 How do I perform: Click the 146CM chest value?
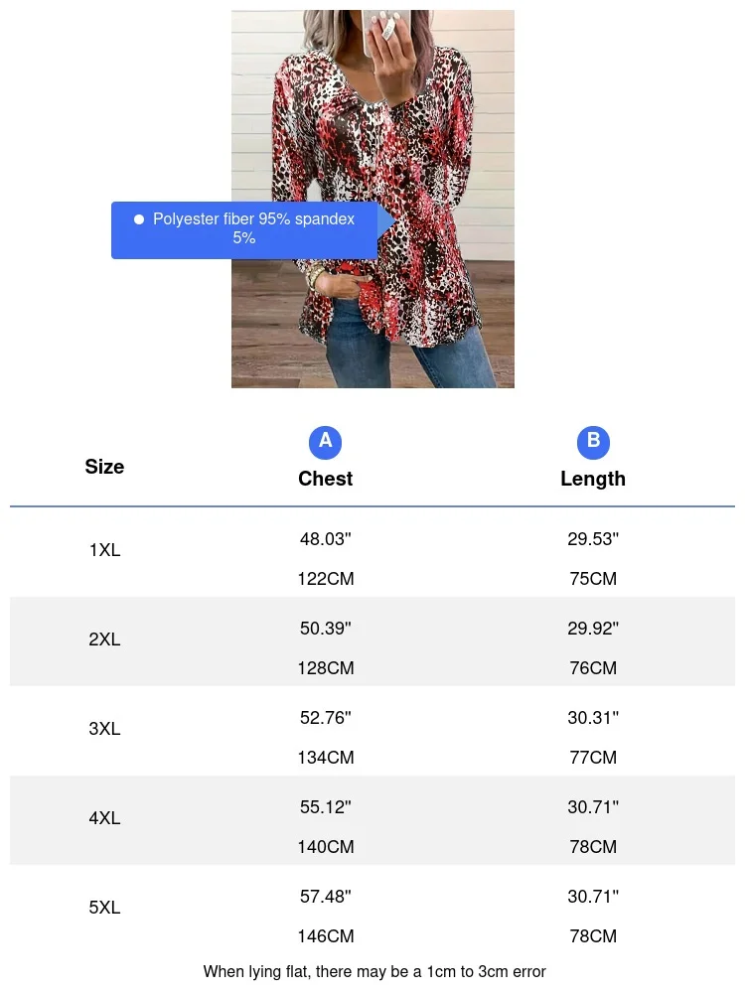[x=325, y=936]
